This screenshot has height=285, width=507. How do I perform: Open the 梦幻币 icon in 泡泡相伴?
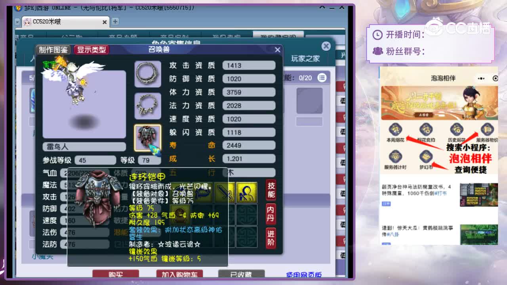click(x=426, y=157)
